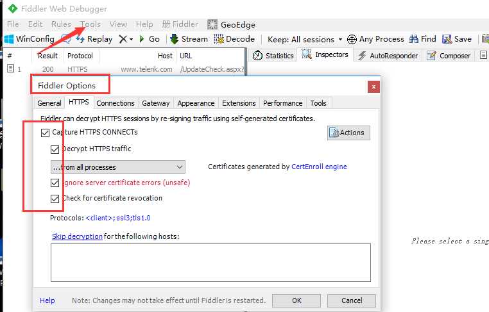
Task: Click the Save toolbar button
Action: (457, 39)
